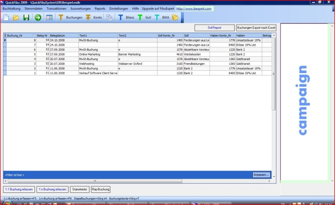The width and height of the screenshot is (335, 205).
Task: Click the copy documents toolbar icon
Action: pos(109,18)
